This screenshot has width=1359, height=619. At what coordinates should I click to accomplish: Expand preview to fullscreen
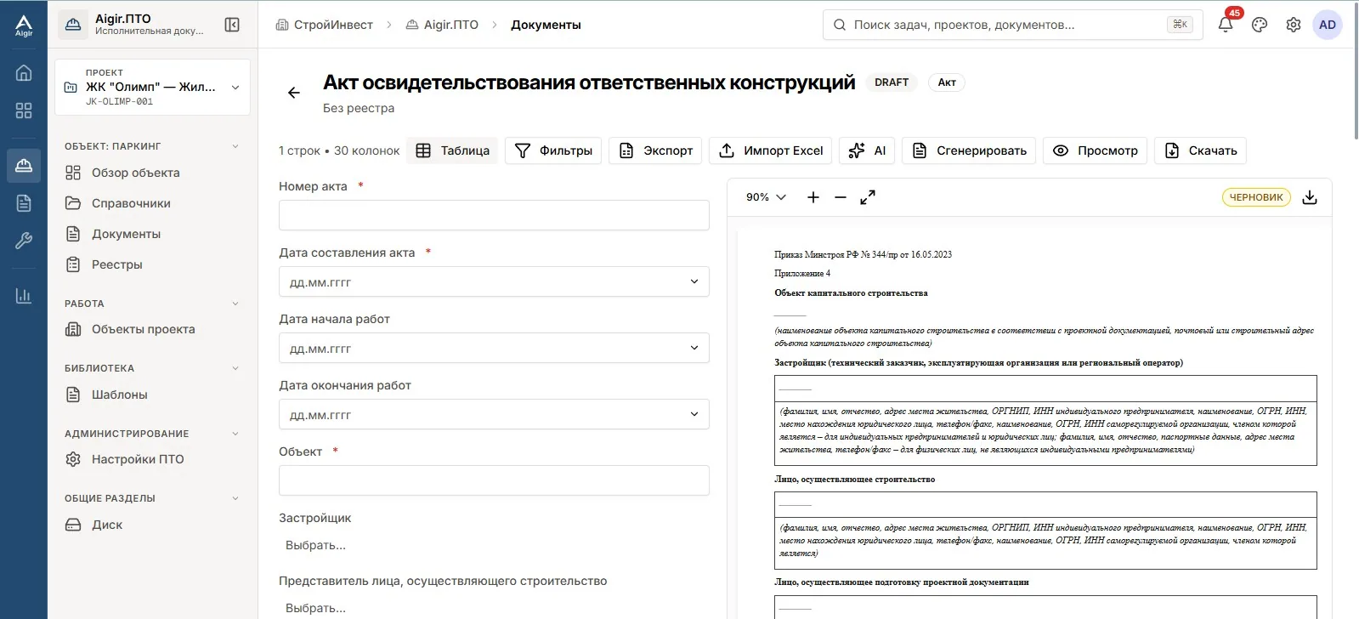click(x=868, y=197)
